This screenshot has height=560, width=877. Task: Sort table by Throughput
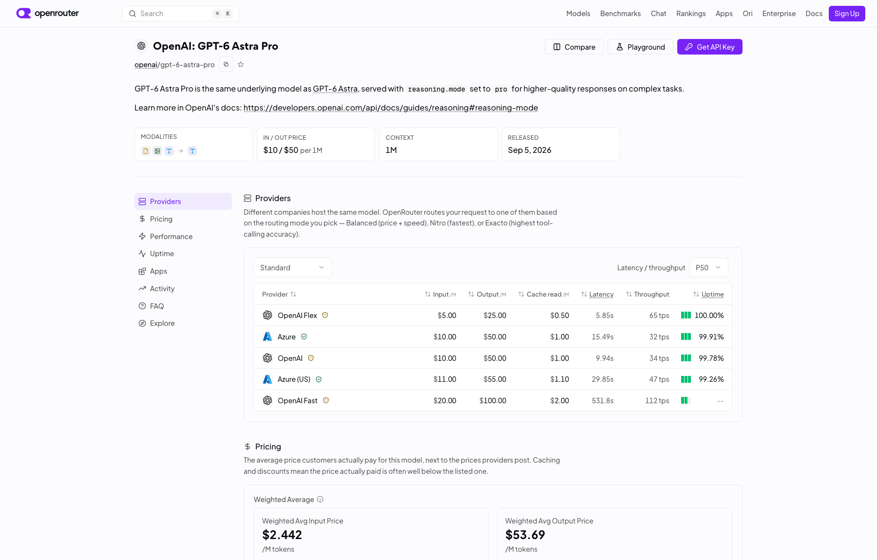[648, 294]
